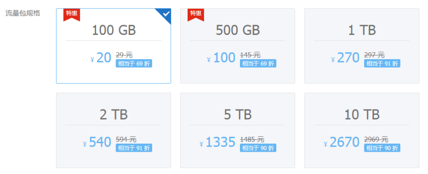This screenshot has width=428, height=174.
Task: Choose the 5 TB package option
Action: click(238, 130)
